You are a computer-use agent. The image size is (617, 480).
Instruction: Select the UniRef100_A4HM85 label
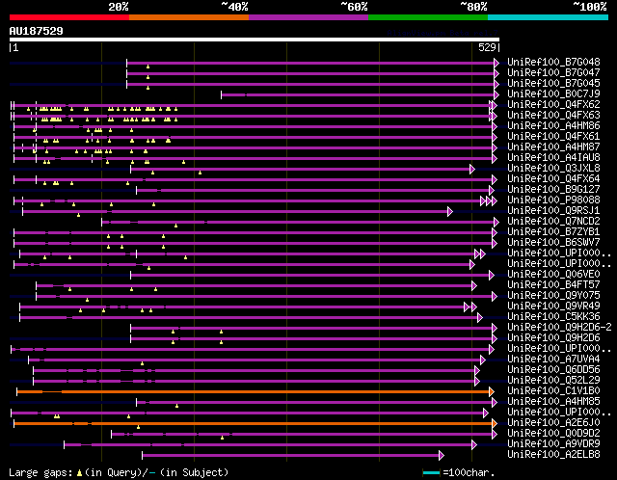coord(553,402)
